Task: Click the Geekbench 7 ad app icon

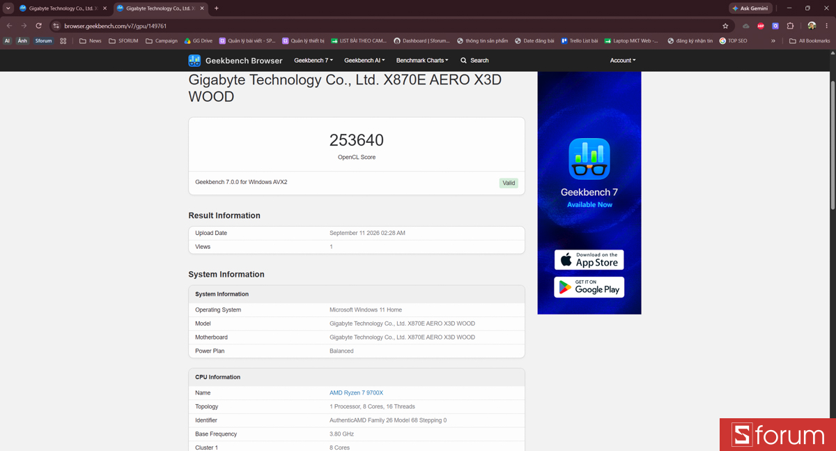Action: (589, 159)
